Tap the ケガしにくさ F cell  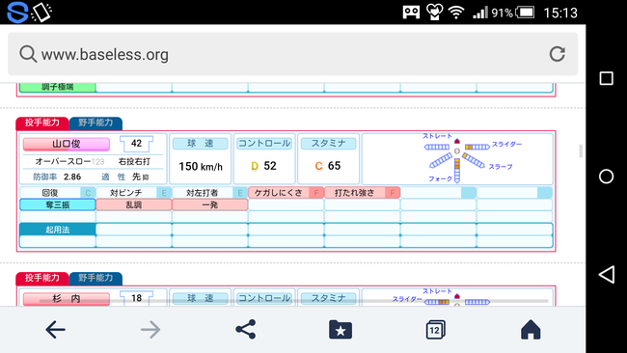click(x=286, y=193)
